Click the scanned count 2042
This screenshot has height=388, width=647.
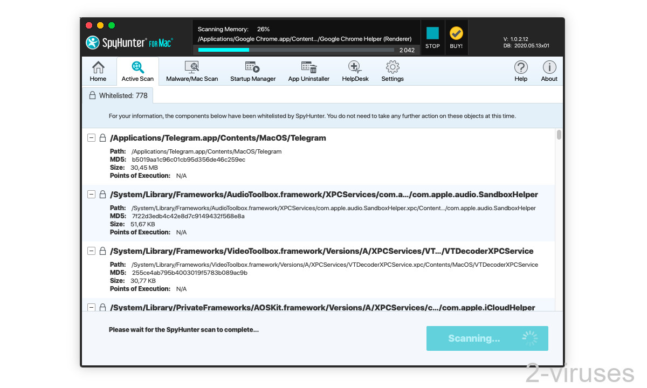[x=407, y=50]
